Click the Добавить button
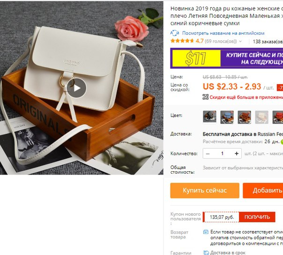This screenshot has height=255, width=283. coord(263,190)
